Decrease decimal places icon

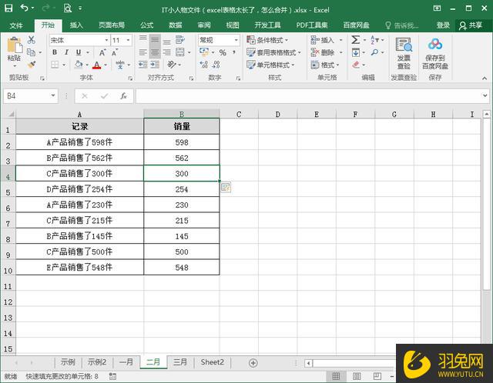(x=216, y=65)
